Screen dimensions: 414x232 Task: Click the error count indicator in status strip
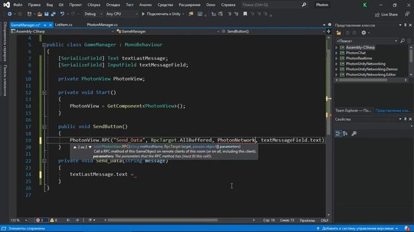[41, 220]
